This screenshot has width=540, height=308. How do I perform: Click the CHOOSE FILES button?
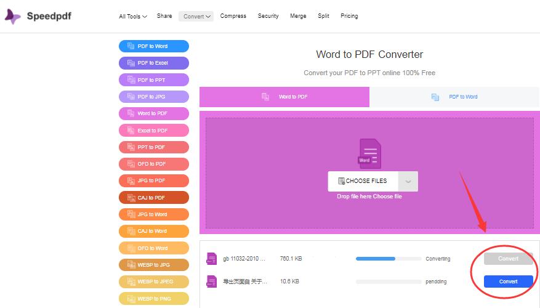(363, 181)
